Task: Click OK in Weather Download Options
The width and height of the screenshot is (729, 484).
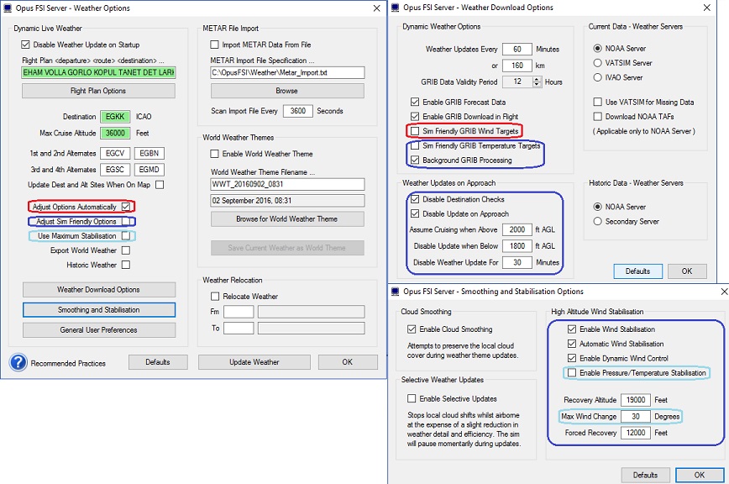Action: tap(687, 271)
